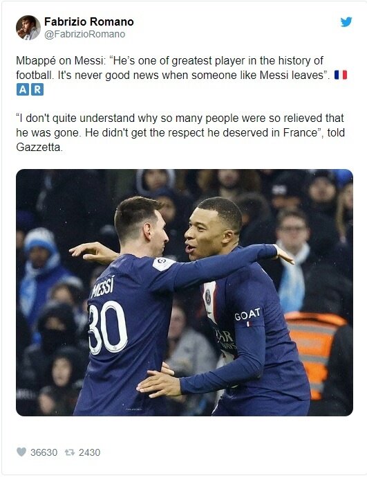Click the 36630 likes count
Screen dimensions: 367x478
pyautogui.click(x=44, y=452)
